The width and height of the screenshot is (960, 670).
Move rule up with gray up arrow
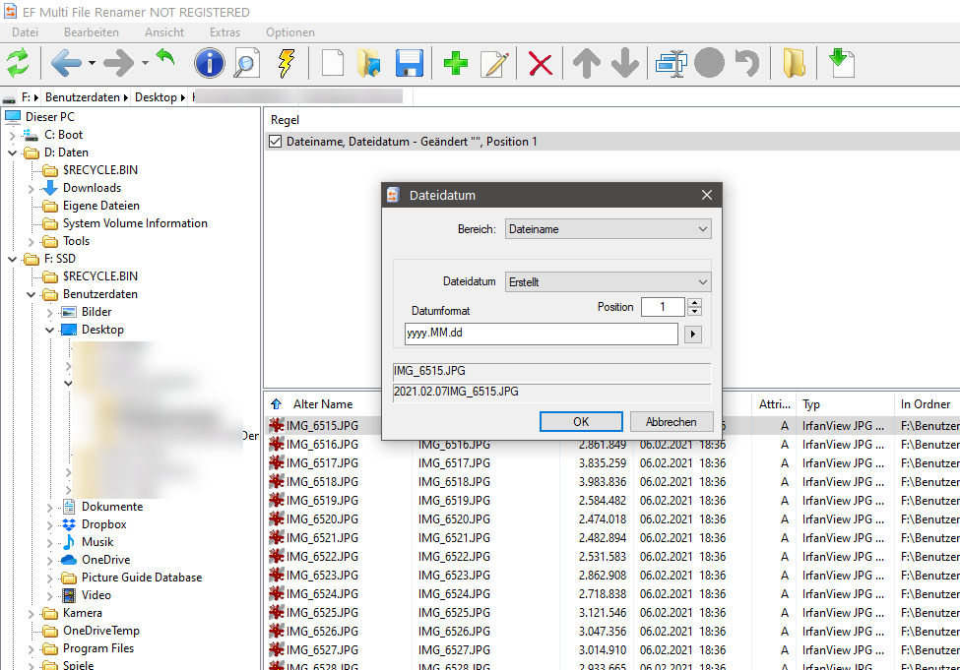click(x=587, y=63)
